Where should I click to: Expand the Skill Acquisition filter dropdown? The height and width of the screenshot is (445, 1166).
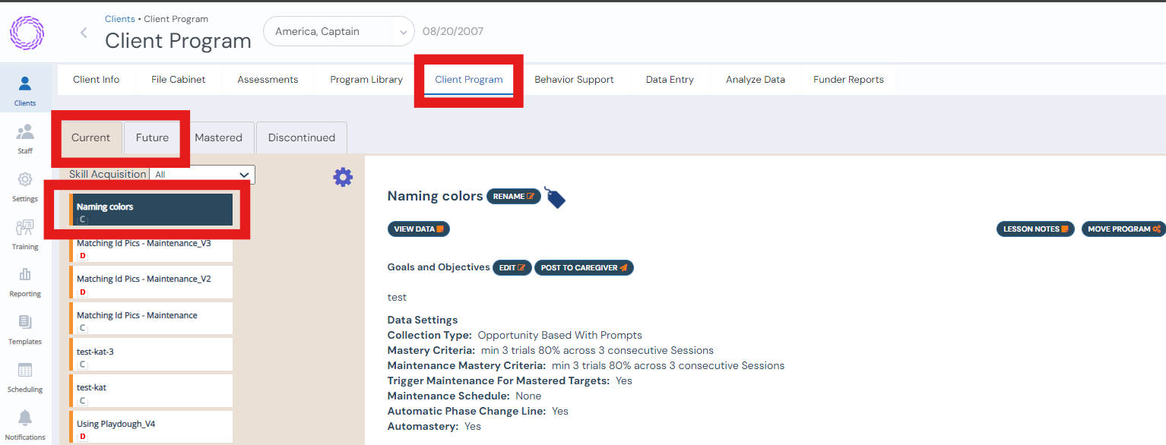pyautogui.click(x=202, y=175)
